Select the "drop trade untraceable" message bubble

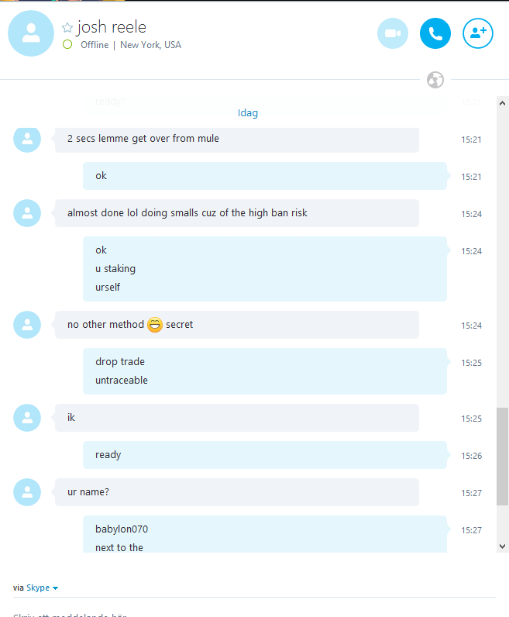pyautogui.click(x=265, y=371)
